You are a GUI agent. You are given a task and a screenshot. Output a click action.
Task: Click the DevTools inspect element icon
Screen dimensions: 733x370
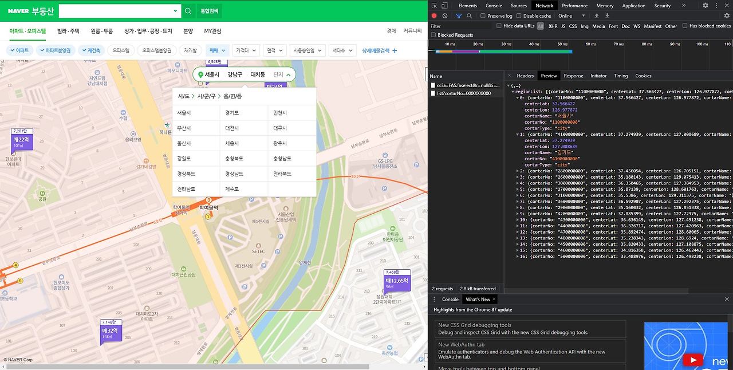pos(434,5)
